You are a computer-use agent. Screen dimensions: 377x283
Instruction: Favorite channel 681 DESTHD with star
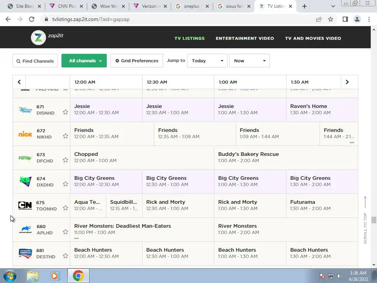pos(66,256)
